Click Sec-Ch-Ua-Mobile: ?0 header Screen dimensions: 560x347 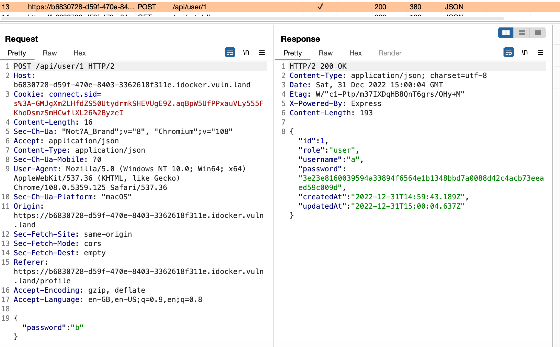(x=57, y=159)
